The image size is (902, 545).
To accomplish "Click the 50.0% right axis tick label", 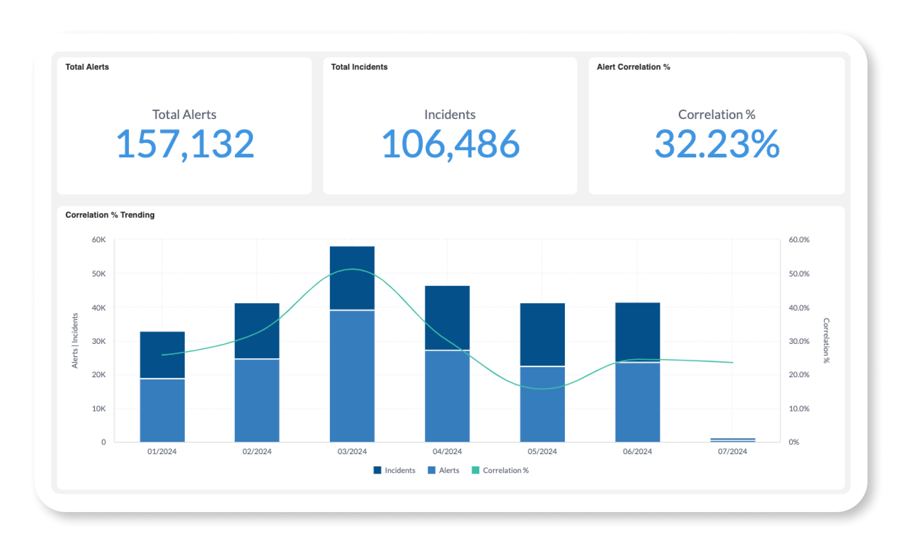I will [799, 274].
